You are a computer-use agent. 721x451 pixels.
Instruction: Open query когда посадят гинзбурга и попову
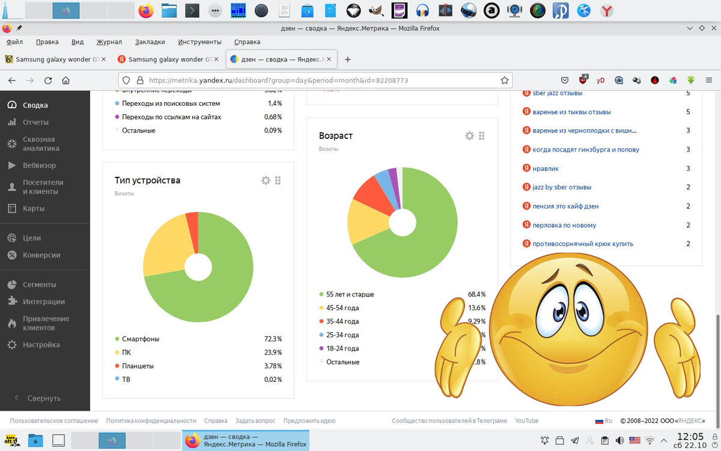click(586, 150)
